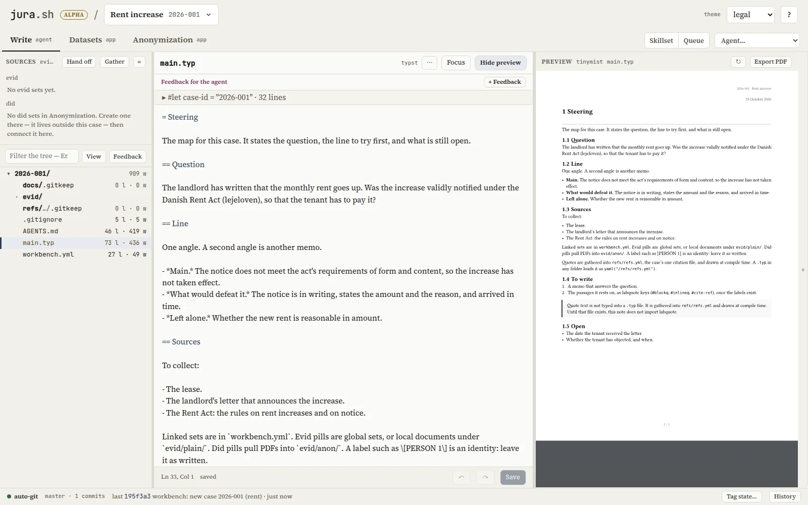The width and height of the screenshot is (808, 505).
Task: Click the + Feedback button in the editor
Action: pyautogui.click(x=504, y=82)
